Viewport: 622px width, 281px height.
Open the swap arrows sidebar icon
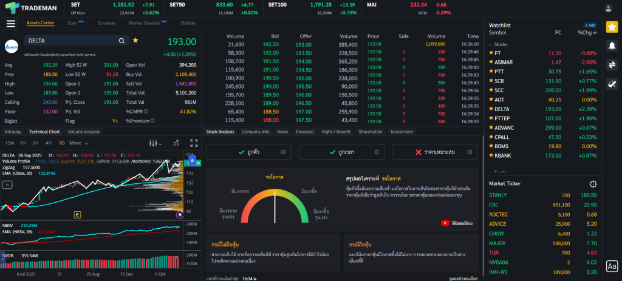point(612,64)
